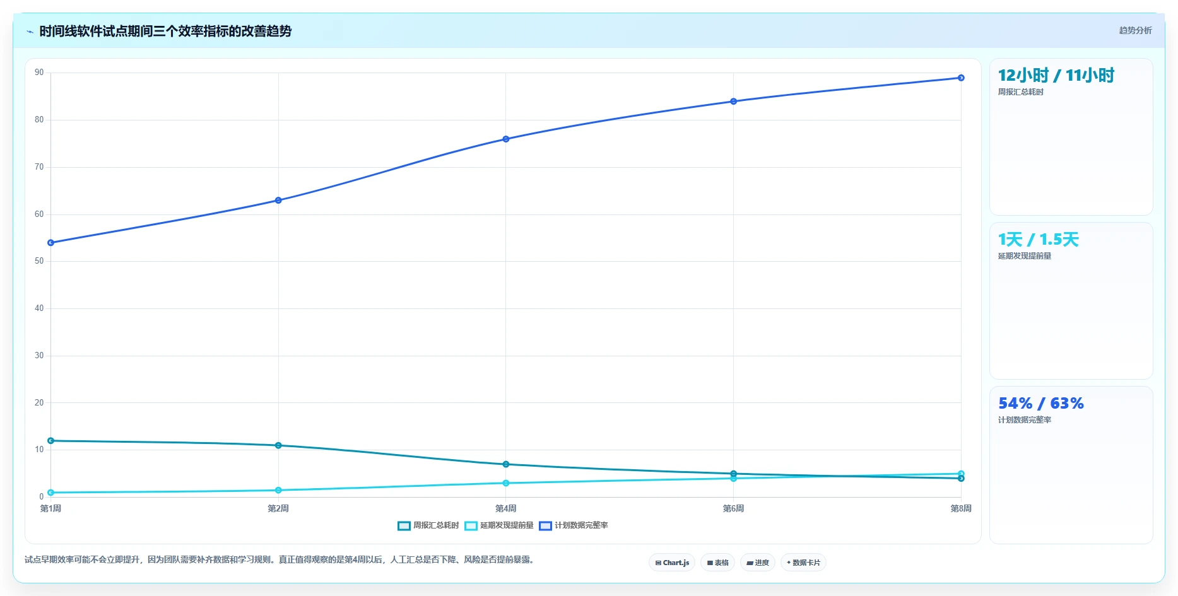Click the 计划数据完整率 card caption
Viewport: 1178px width, 596px height.
point(1025,420)
